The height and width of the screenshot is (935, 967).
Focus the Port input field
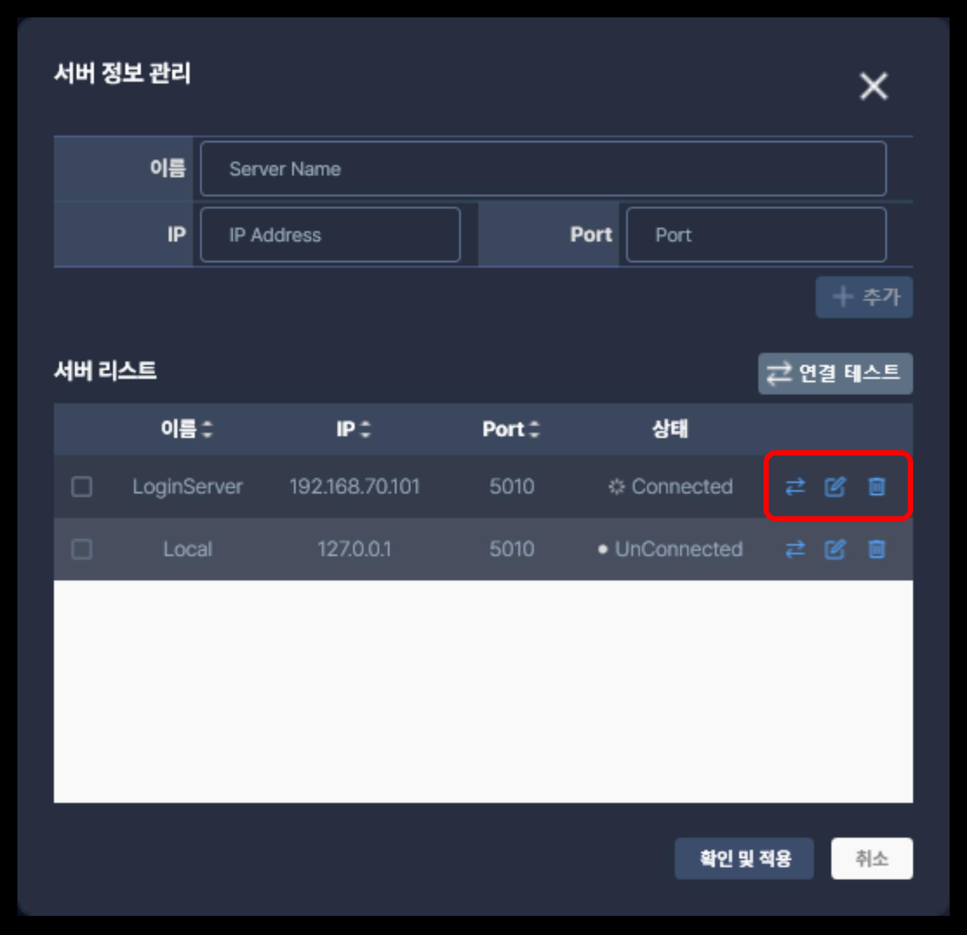pos(756,235)
